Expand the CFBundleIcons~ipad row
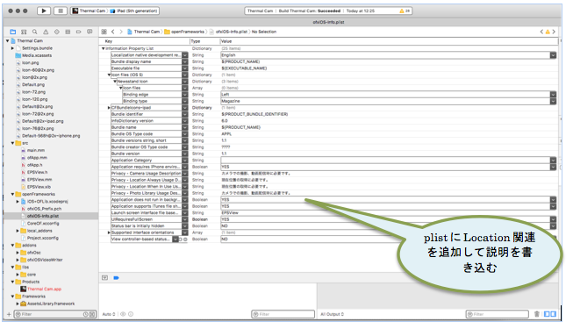This screenshot has height=329, width=573. click(109, 108)
